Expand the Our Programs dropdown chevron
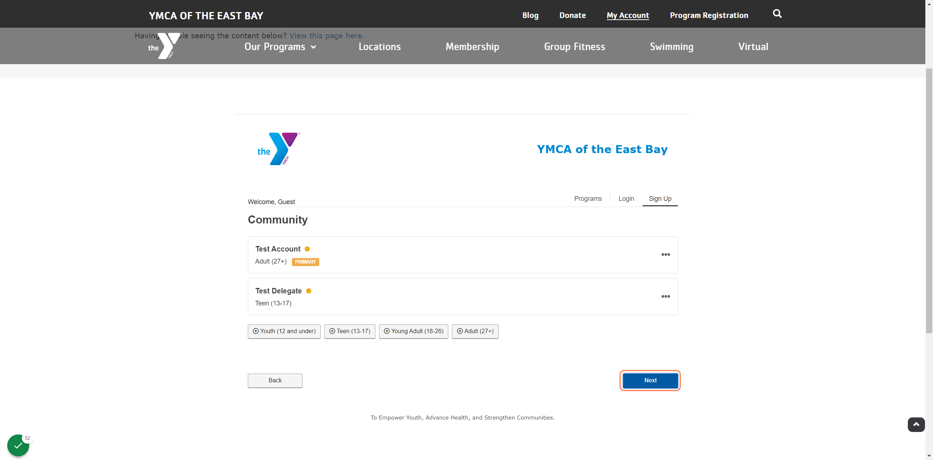Image resolution: width=933 pixels, height=460 pixels. pyautogui.click(x=313, y=47)
